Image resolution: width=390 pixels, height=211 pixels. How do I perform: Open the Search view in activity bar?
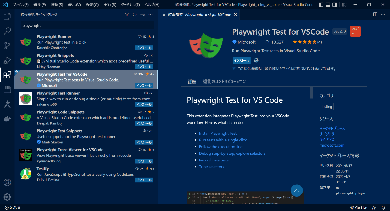7,31
